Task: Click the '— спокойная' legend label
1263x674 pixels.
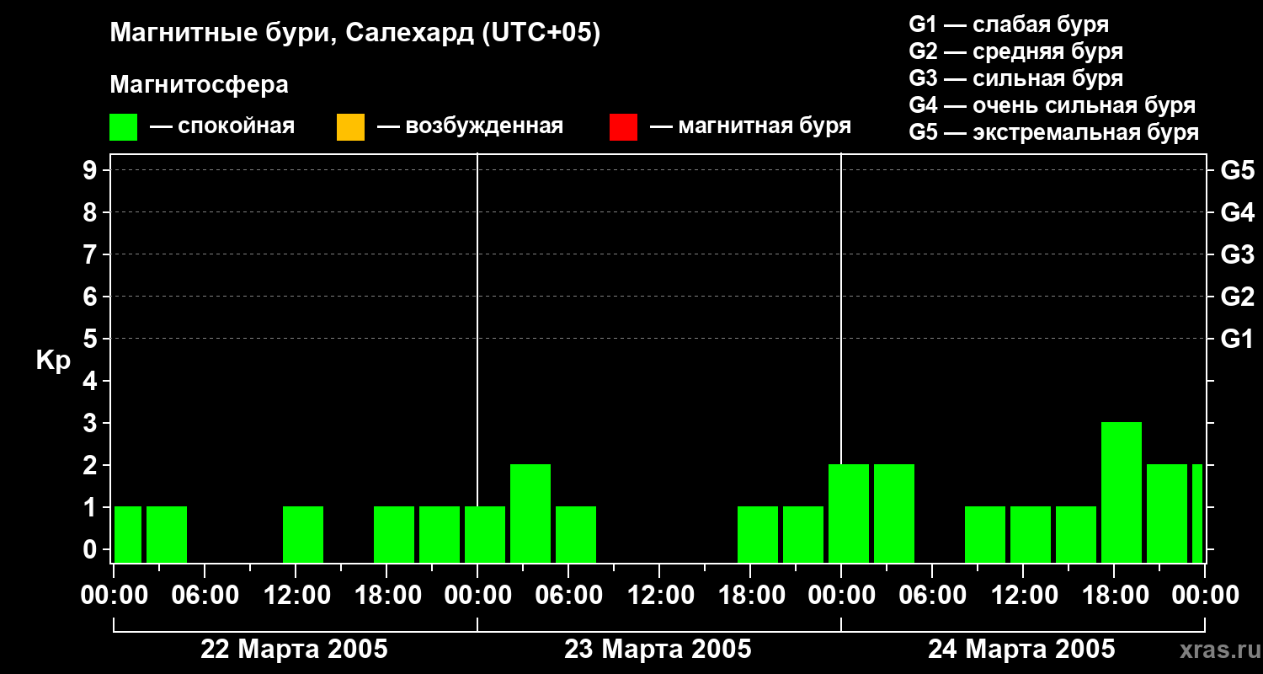Action: [222, 127]
